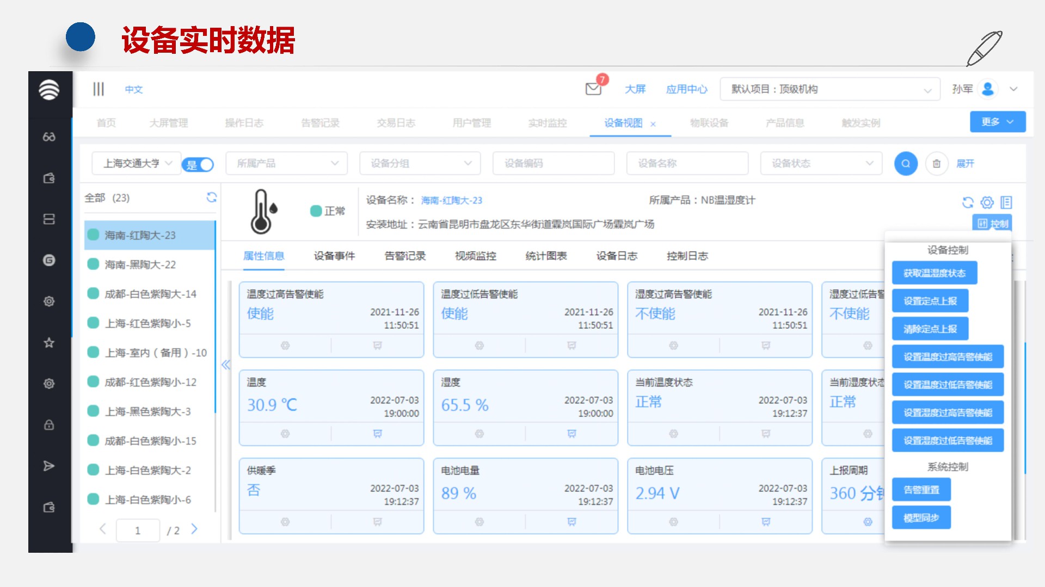Image resolution: width=1045 pixels, height=587 pixels.
Task: Click the hamburger menu bars icon
Action: (x=99, y=89)
